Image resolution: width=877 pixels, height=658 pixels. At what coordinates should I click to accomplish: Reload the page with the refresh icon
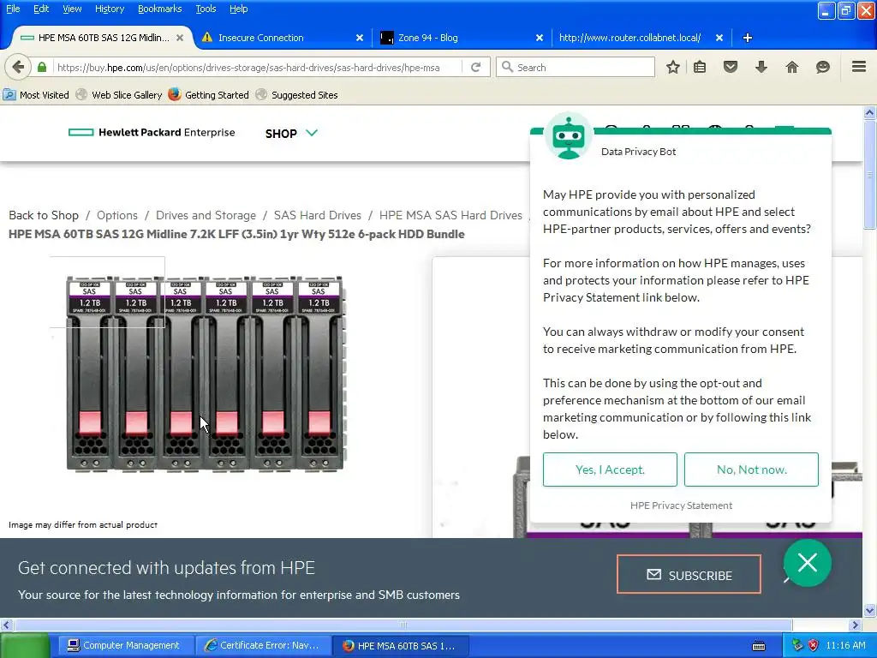coord(476,67)
